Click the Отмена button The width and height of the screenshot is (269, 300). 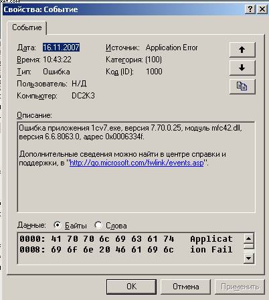pyautogui.click(x=186, y=287)
